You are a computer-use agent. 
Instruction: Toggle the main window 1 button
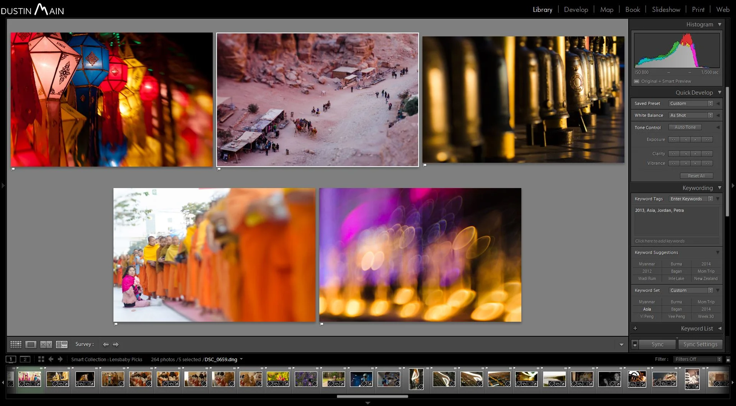click(11, 359)
